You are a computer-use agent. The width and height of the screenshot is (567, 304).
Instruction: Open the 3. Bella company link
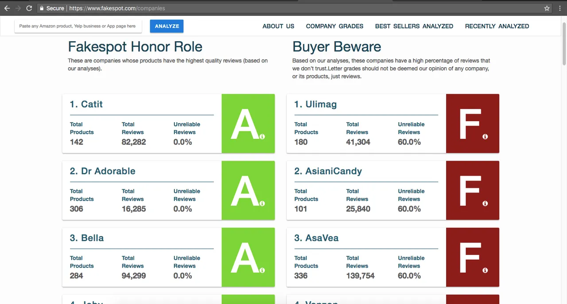pos(87,238)
